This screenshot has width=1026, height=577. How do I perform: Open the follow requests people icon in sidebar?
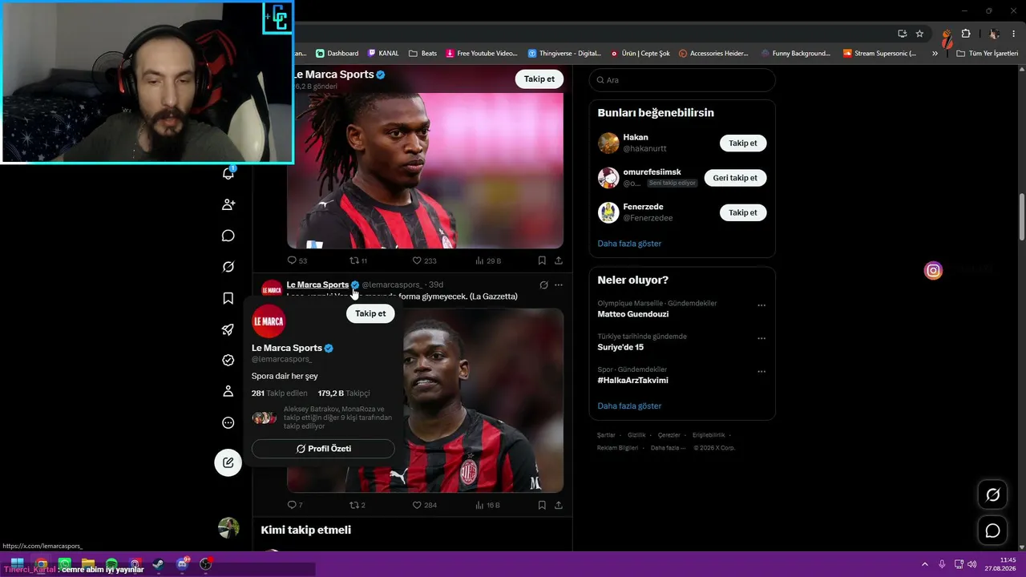click(x=228, y=204)
